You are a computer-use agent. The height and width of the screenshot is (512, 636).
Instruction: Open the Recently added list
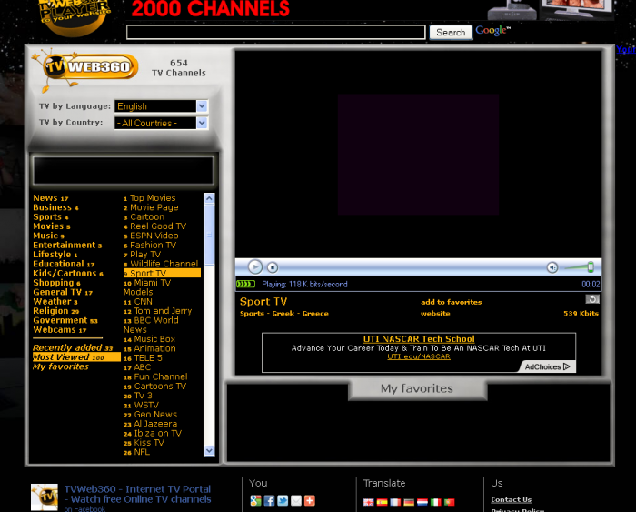pyautogui.click(x=73, y=347)
